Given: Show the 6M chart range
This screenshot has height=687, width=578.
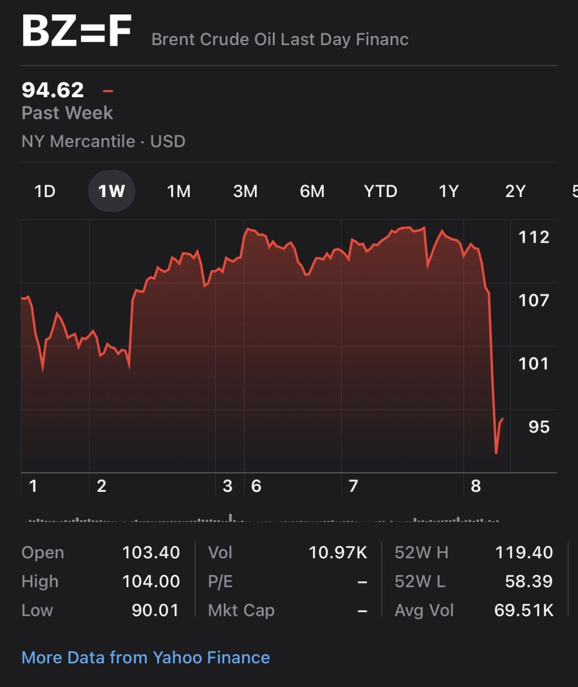Looking at the screenshot, I should pyautogui.click(x=312, y=191).
